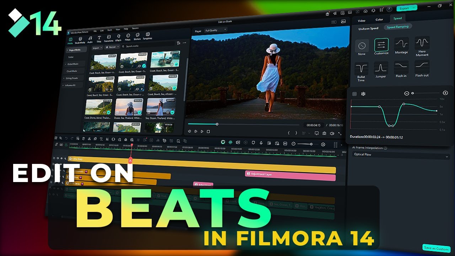455x256 pixels.
Task: Take a snapshot with the camera icon
Action: tap(325, 133)
